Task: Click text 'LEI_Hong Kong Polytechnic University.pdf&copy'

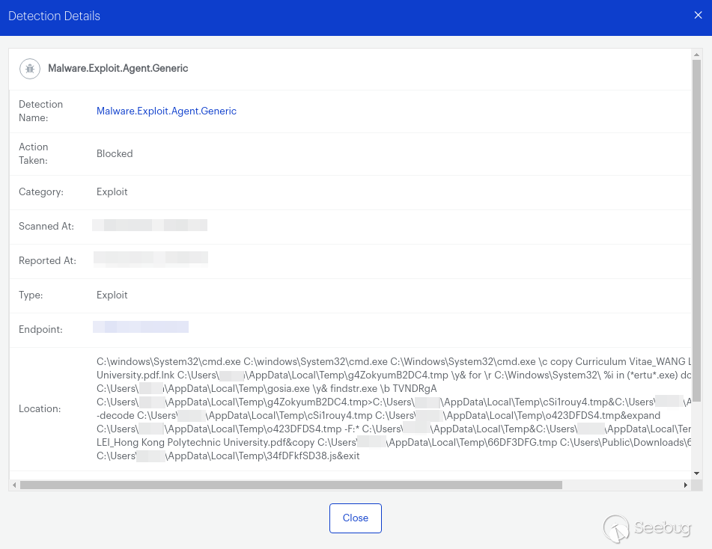Action: click(x=205, y=442)
